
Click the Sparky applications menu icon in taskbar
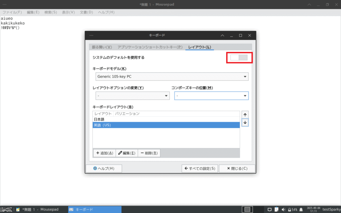[x=6, y=209]
